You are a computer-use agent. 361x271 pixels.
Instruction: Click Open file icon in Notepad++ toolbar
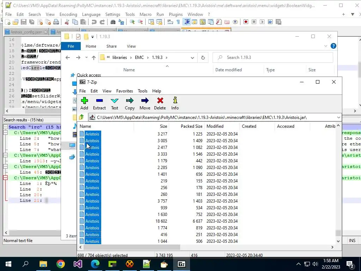click(x=16, y=22)
